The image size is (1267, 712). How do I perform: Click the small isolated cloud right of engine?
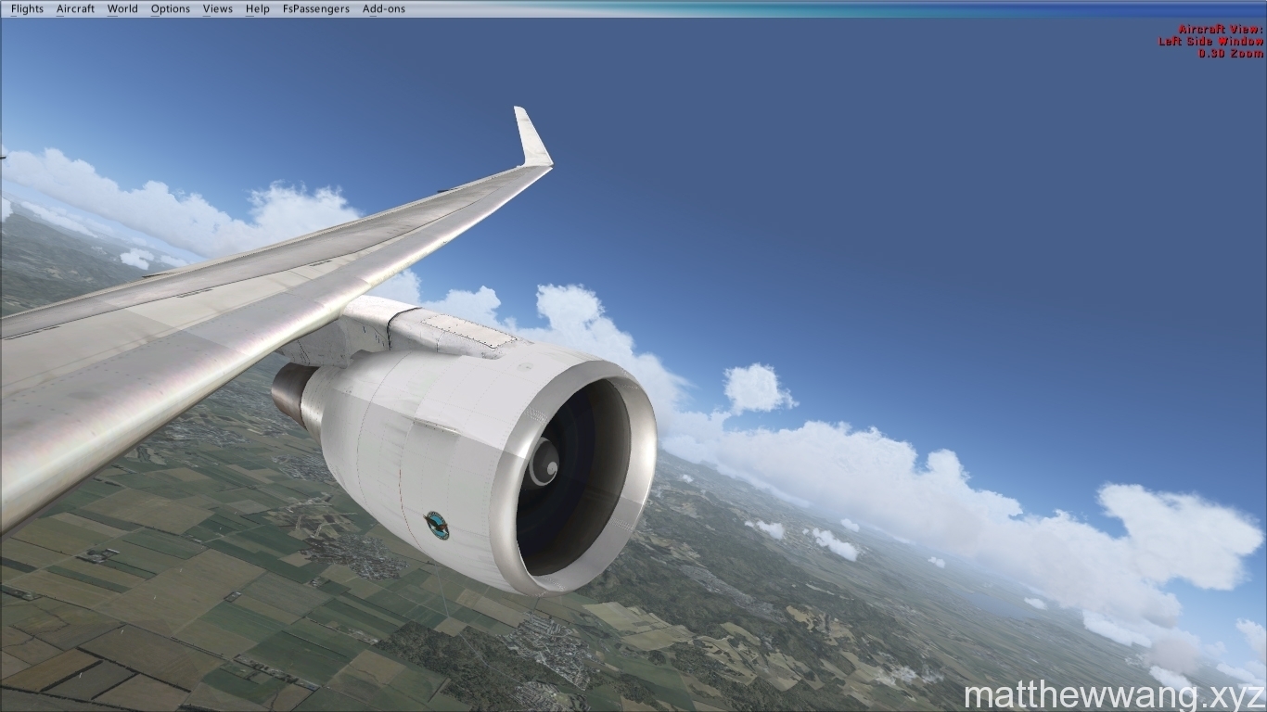tap(757, 388)
